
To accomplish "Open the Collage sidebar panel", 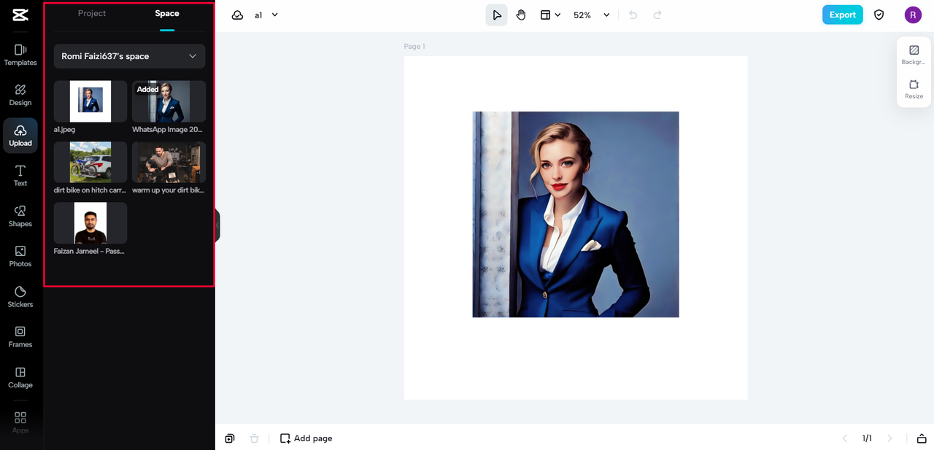I will 20,377.
